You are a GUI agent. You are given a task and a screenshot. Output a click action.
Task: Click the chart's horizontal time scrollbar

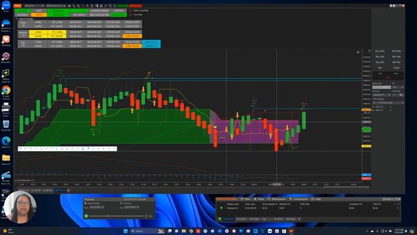(346, 187)
